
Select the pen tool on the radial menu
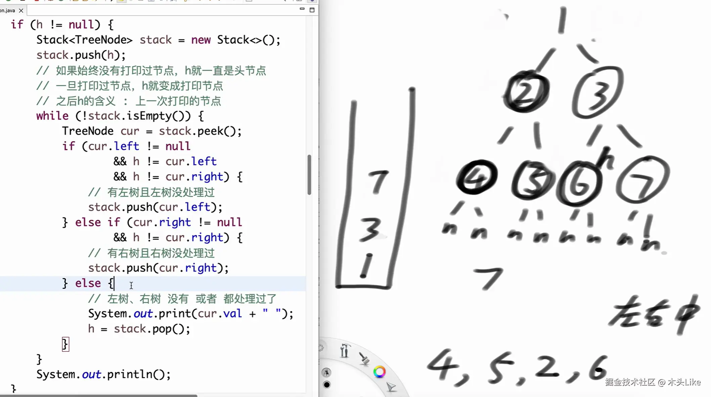327,373
